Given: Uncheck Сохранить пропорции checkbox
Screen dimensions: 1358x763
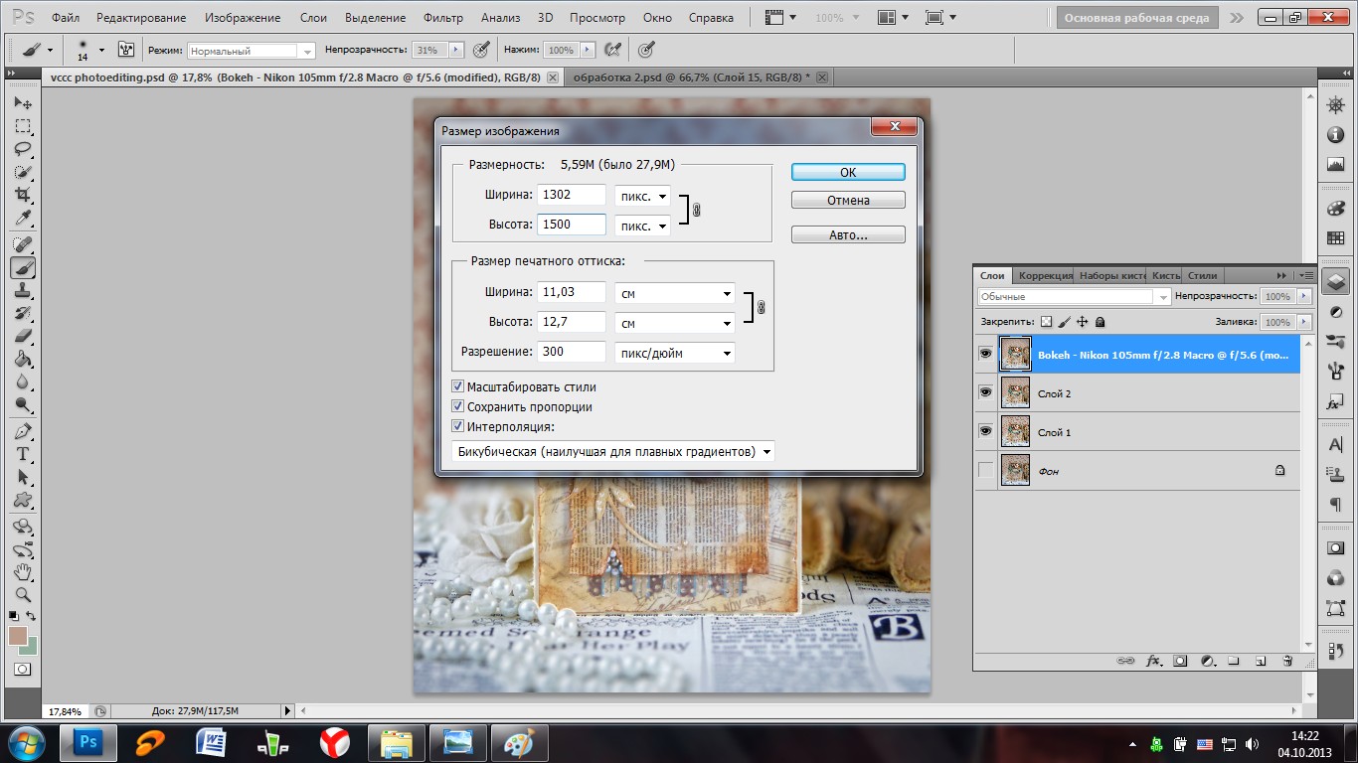Looking at the screenshot, I should coord(458,406).
